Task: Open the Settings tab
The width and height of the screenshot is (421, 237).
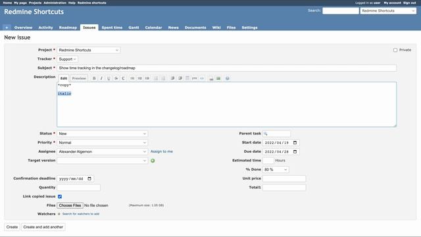Action: coord(249,28)
